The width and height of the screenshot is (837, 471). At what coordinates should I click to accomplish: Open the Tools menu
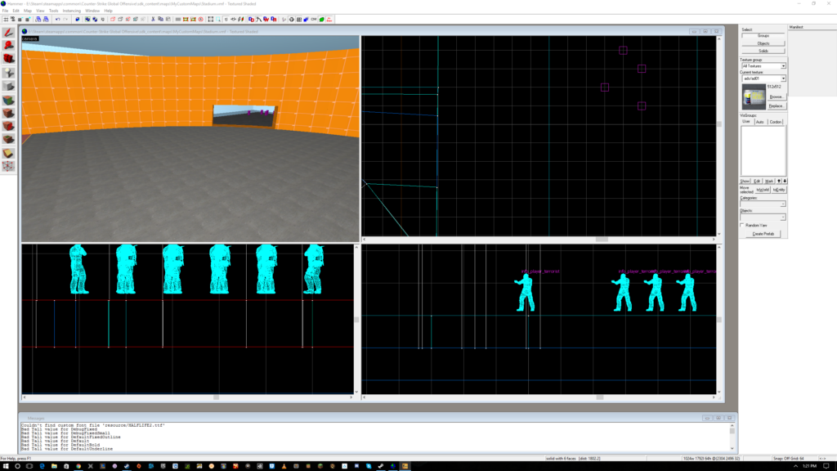click(53, 11)
